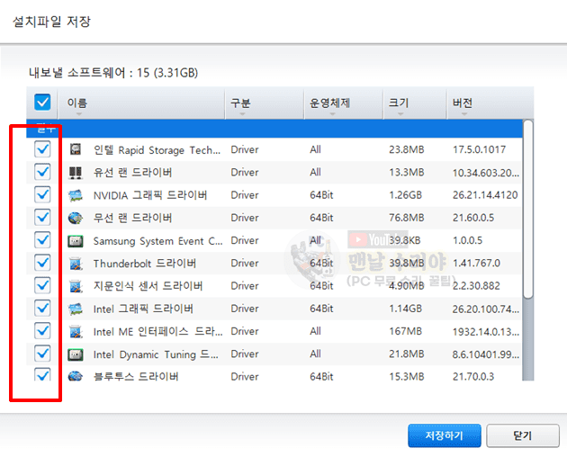The width and height of the screenshot is (567, 457).
Task: Click version 21.70.0.3 cell
Action: (473, 377)
